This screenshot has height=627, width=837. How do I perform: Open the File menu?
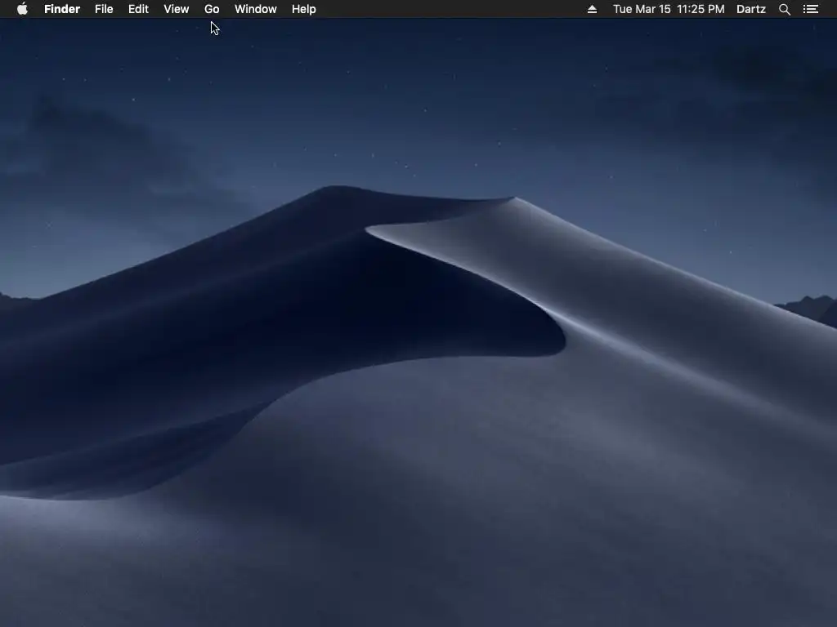point(104,9)
